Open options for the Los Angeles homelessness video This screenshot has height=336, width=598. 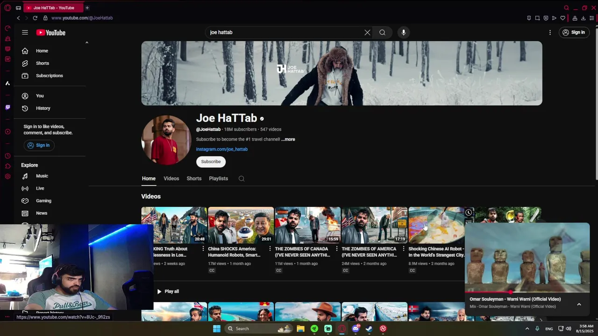click(x=203, y=249)
